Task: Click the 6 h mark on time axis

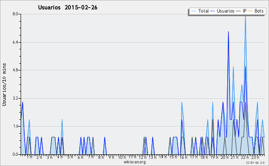Action: pyautogui.click(x=80, y=157)
